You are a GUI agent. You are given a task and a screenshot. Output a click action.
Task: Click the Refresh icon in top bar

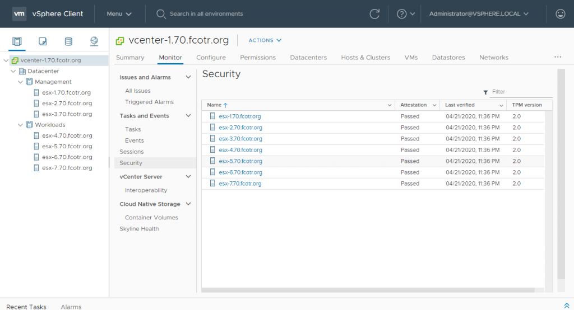pos(374,14)
